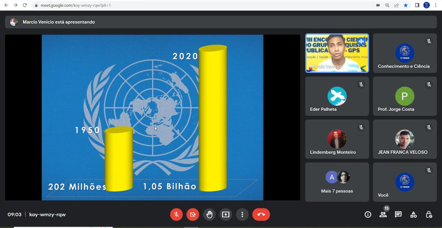442x228 pixels.
Task: Click 'Marcio Venício está apresentando' banner text
Action: (x=59, y=22)
